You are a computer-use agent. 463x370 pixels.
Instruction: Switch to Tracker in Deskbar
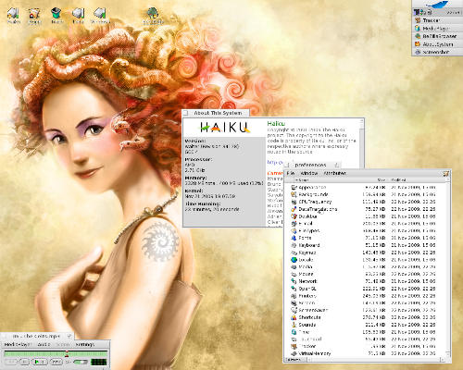[437, 20]
